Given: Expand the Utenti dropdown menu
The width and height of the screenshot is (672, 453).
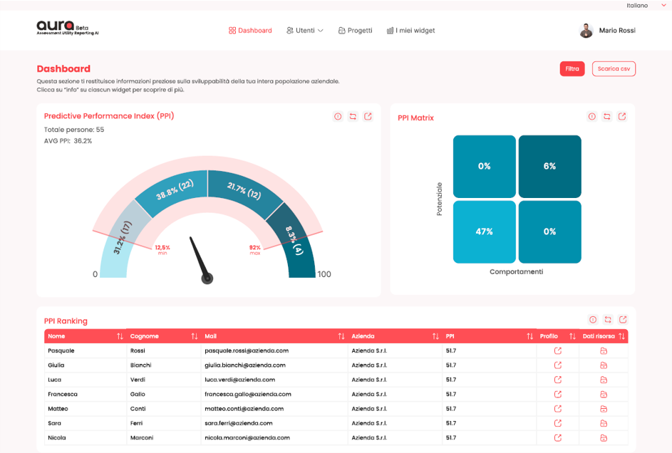Looking at the screenshot, I should point(305,31).
